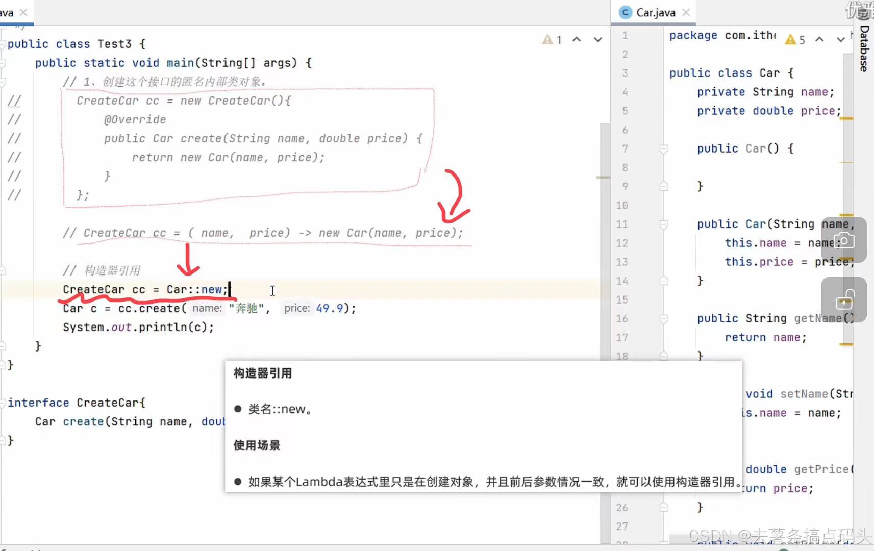Click the warning indicator showing 5 in Car.java
The height and width of the screenshot is (551, 874).
click(x=795, y=40)
